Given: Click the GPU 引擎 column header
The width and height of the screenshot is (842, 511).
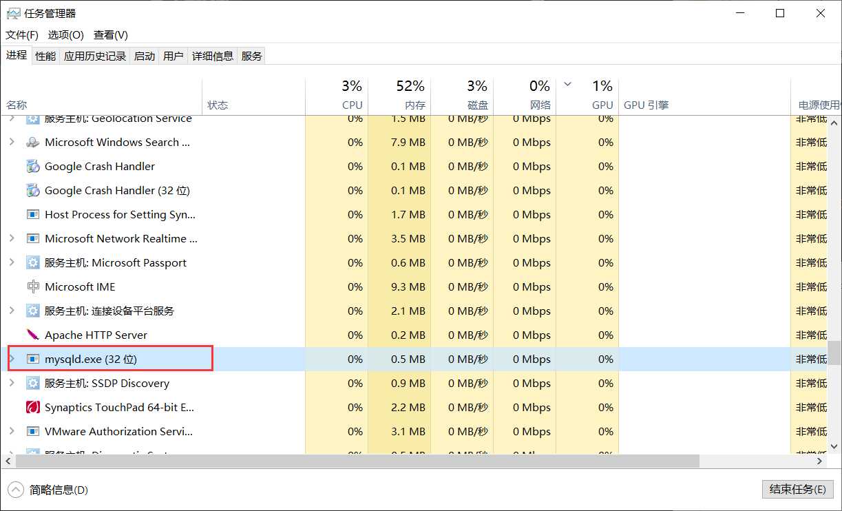Looking at the screenshot, I should pos(704,96).
